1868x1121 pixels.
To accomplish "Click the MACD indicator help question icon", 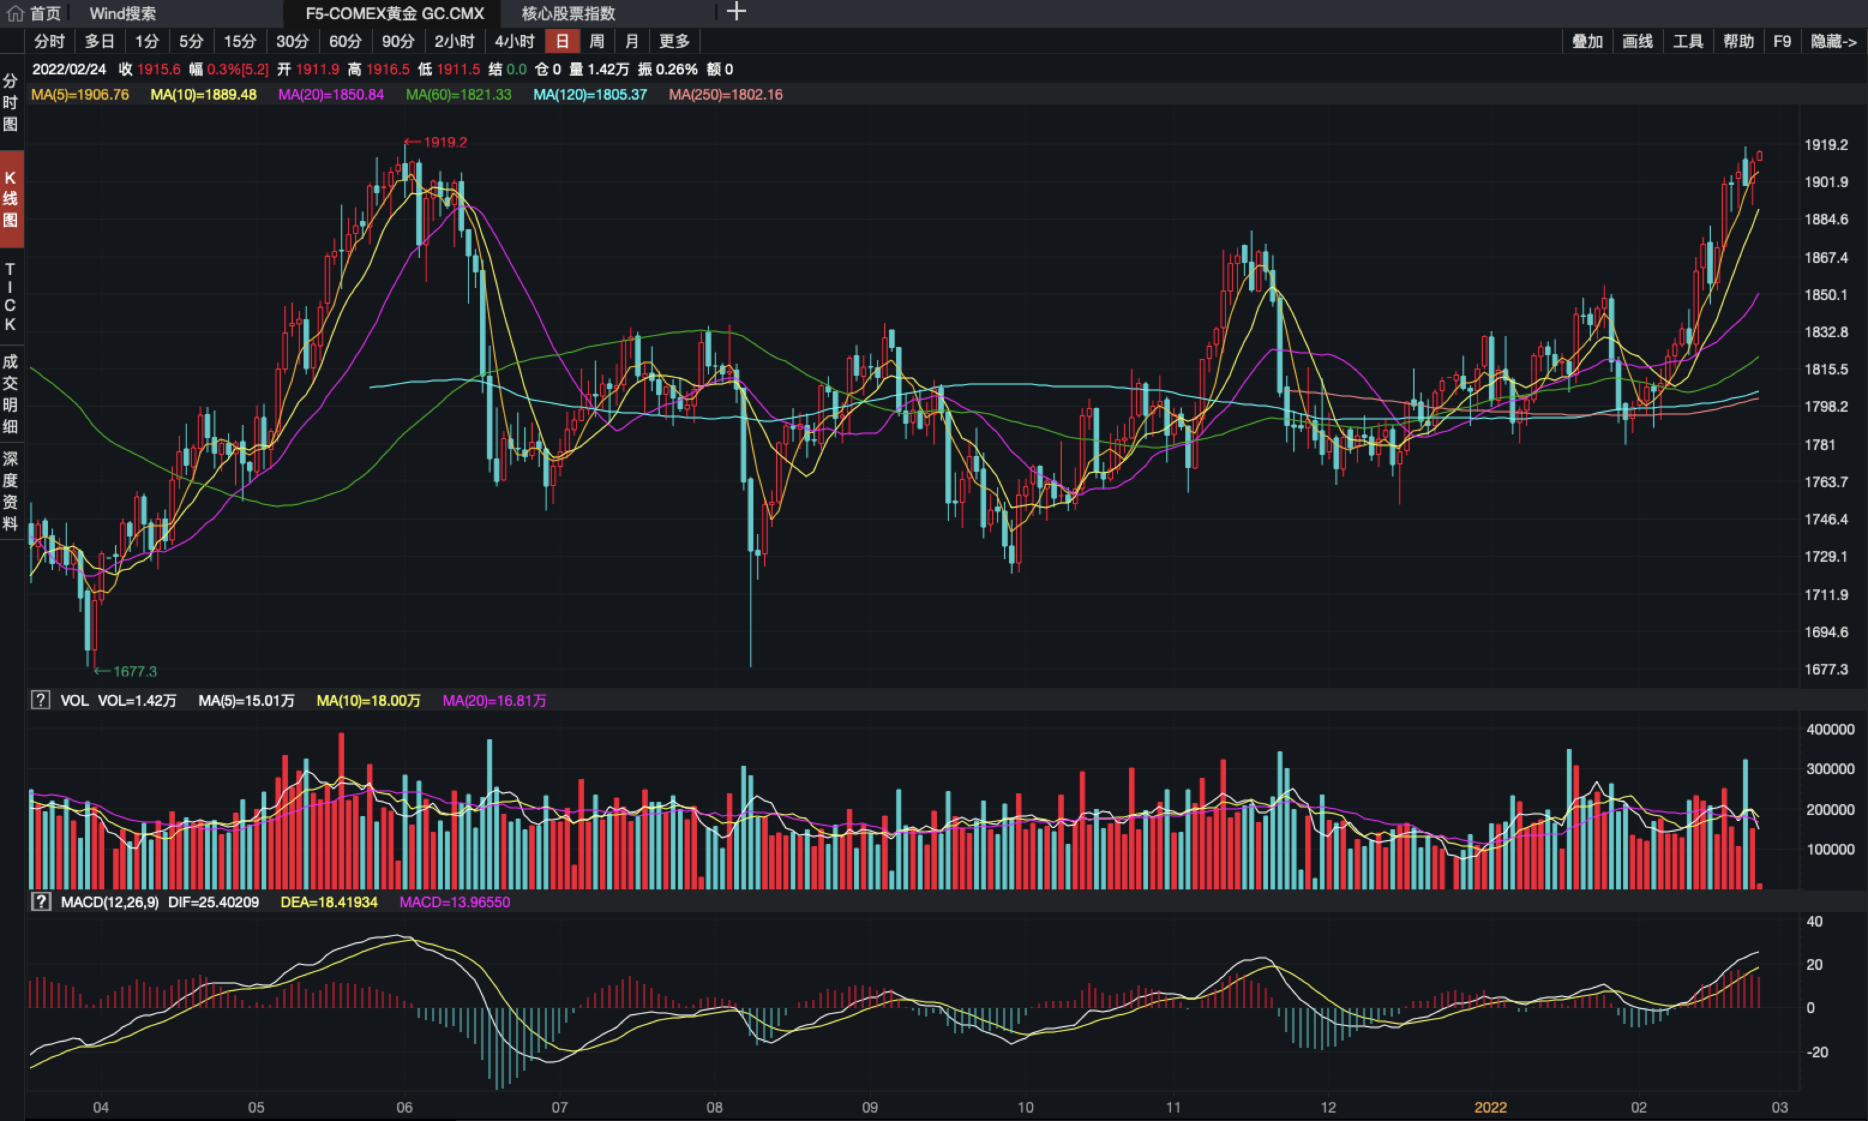I will click(x=40, y=902).
